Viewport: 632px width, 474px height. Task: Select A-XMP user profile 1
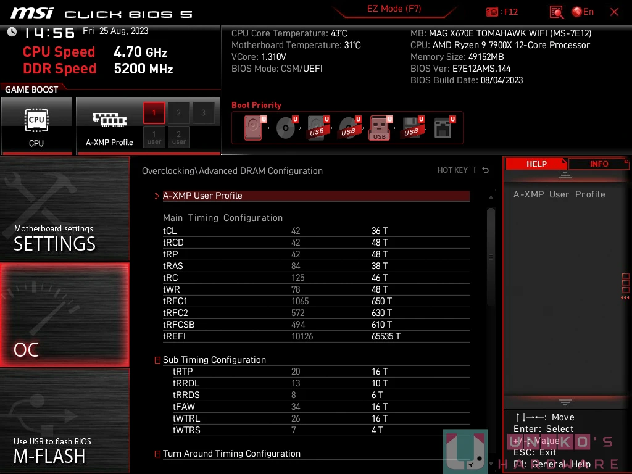click(x=154, y=137)
